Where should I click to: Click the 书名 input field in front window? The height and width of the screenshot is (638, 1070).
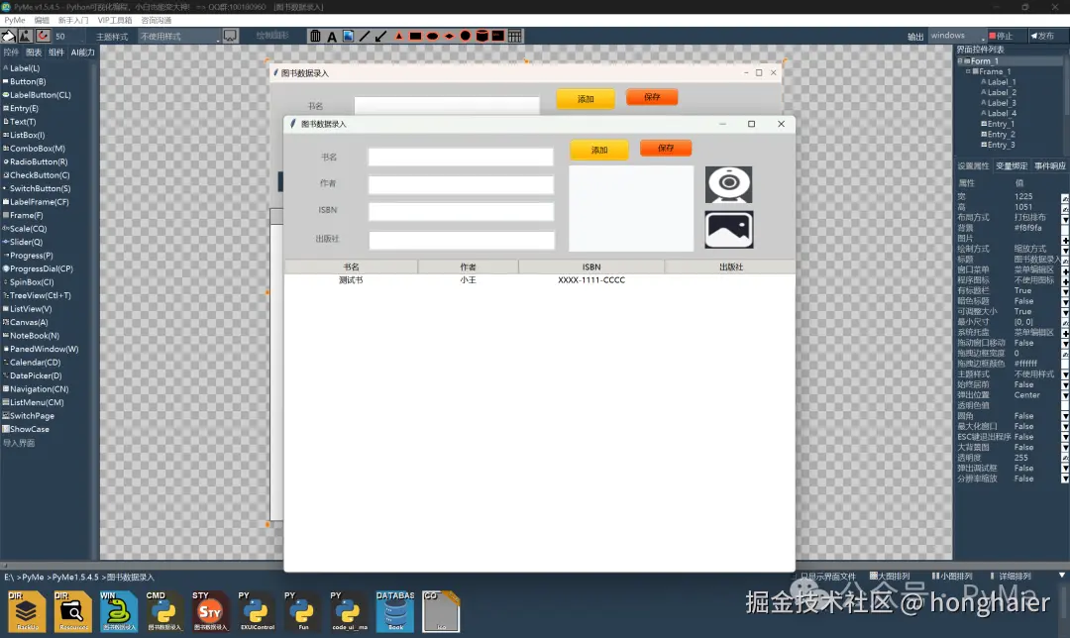point(461,157)
